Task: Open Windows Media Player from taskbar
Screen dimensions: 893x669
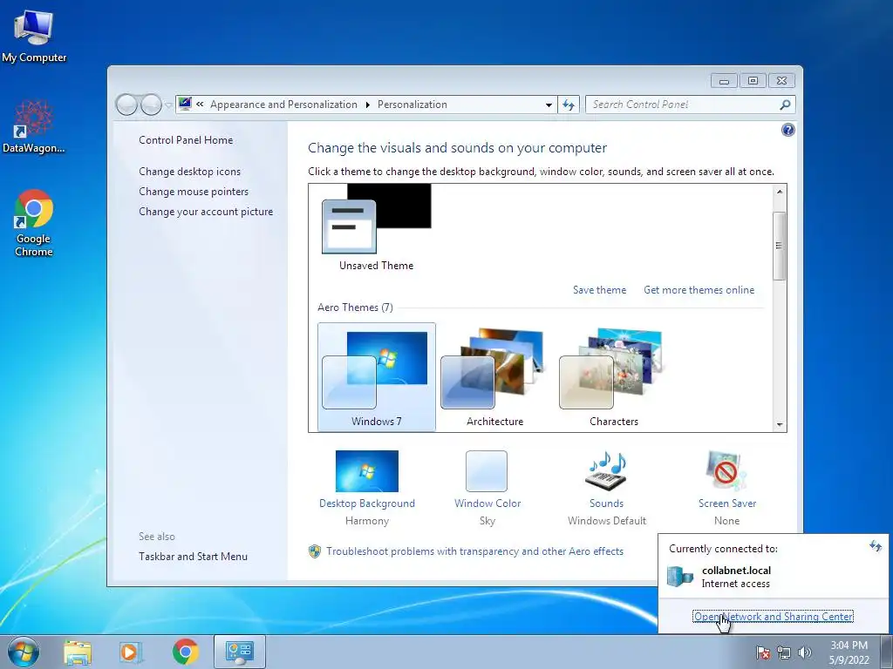Action: [131, 652]
